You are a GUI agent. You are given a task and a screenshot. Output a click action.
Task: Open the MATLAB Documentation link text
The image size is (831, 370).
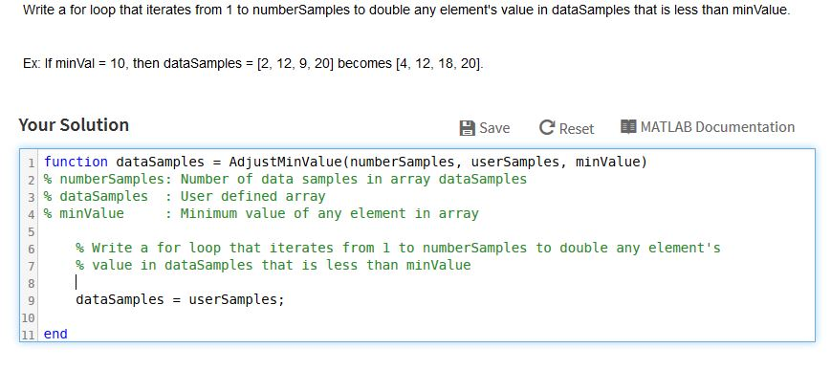coord(717,127)
